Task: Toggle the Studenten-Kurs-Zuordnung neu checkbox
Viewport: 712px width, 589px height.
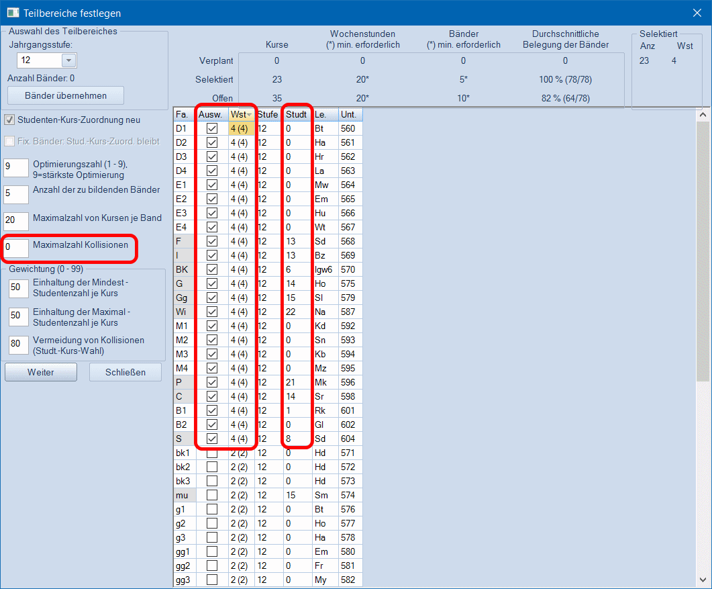Action: [x=10, y=120]
